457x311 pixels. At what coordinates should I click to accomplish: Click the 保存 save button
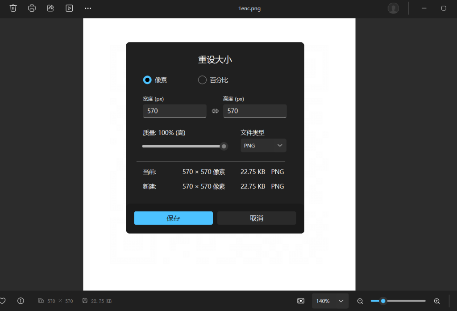[173, 218]
